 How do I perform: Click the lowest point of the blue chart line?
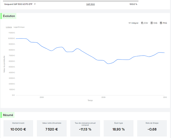(108, 64)
